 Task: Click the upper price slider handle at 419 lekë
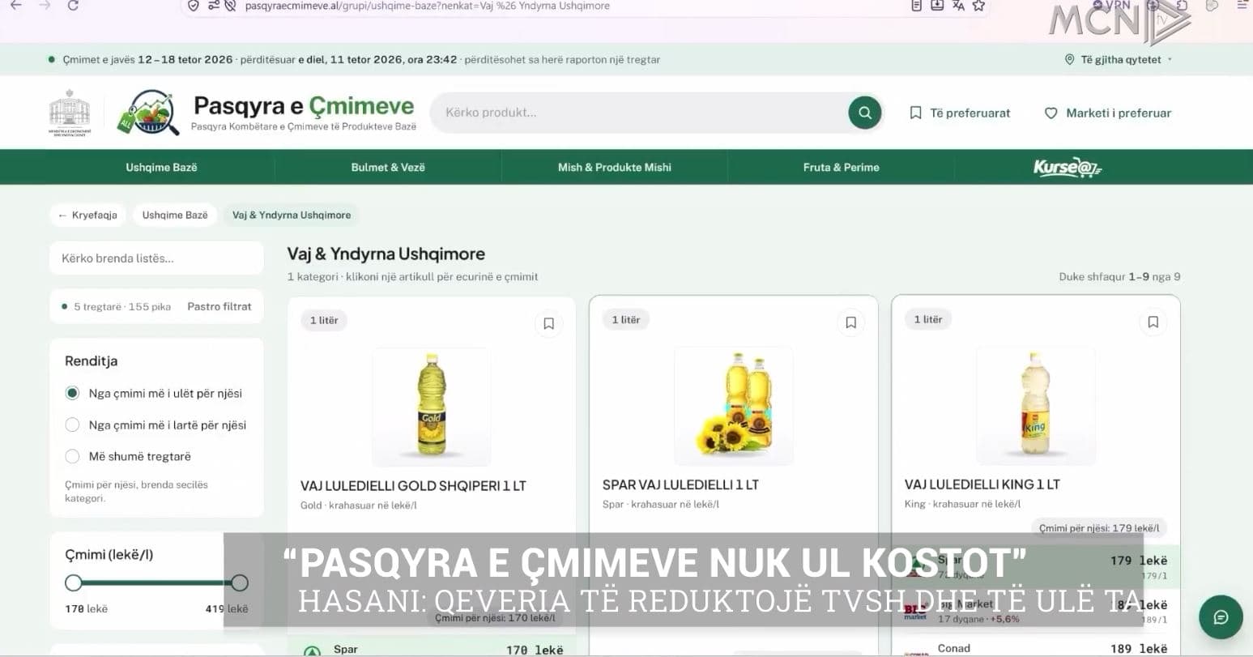click(239, 582)
